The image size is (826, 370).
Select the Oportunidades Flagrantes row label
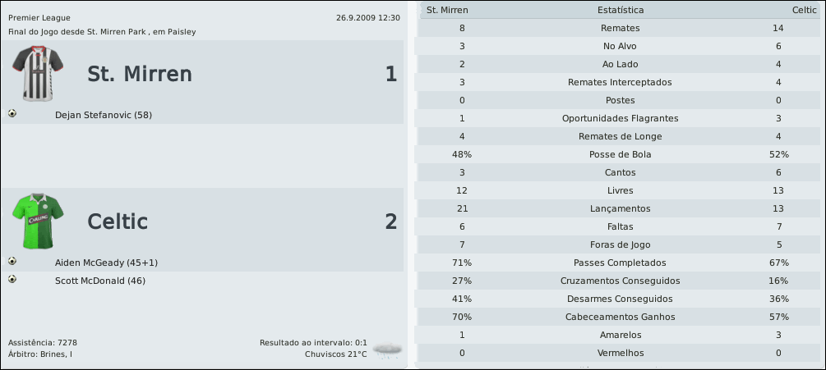click(621, 118)
